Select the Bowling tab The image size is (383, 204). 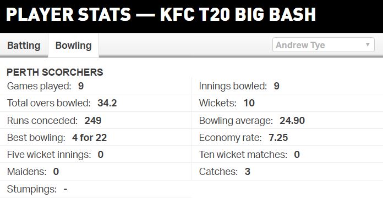pyautogui.click(x=74, y=46)
